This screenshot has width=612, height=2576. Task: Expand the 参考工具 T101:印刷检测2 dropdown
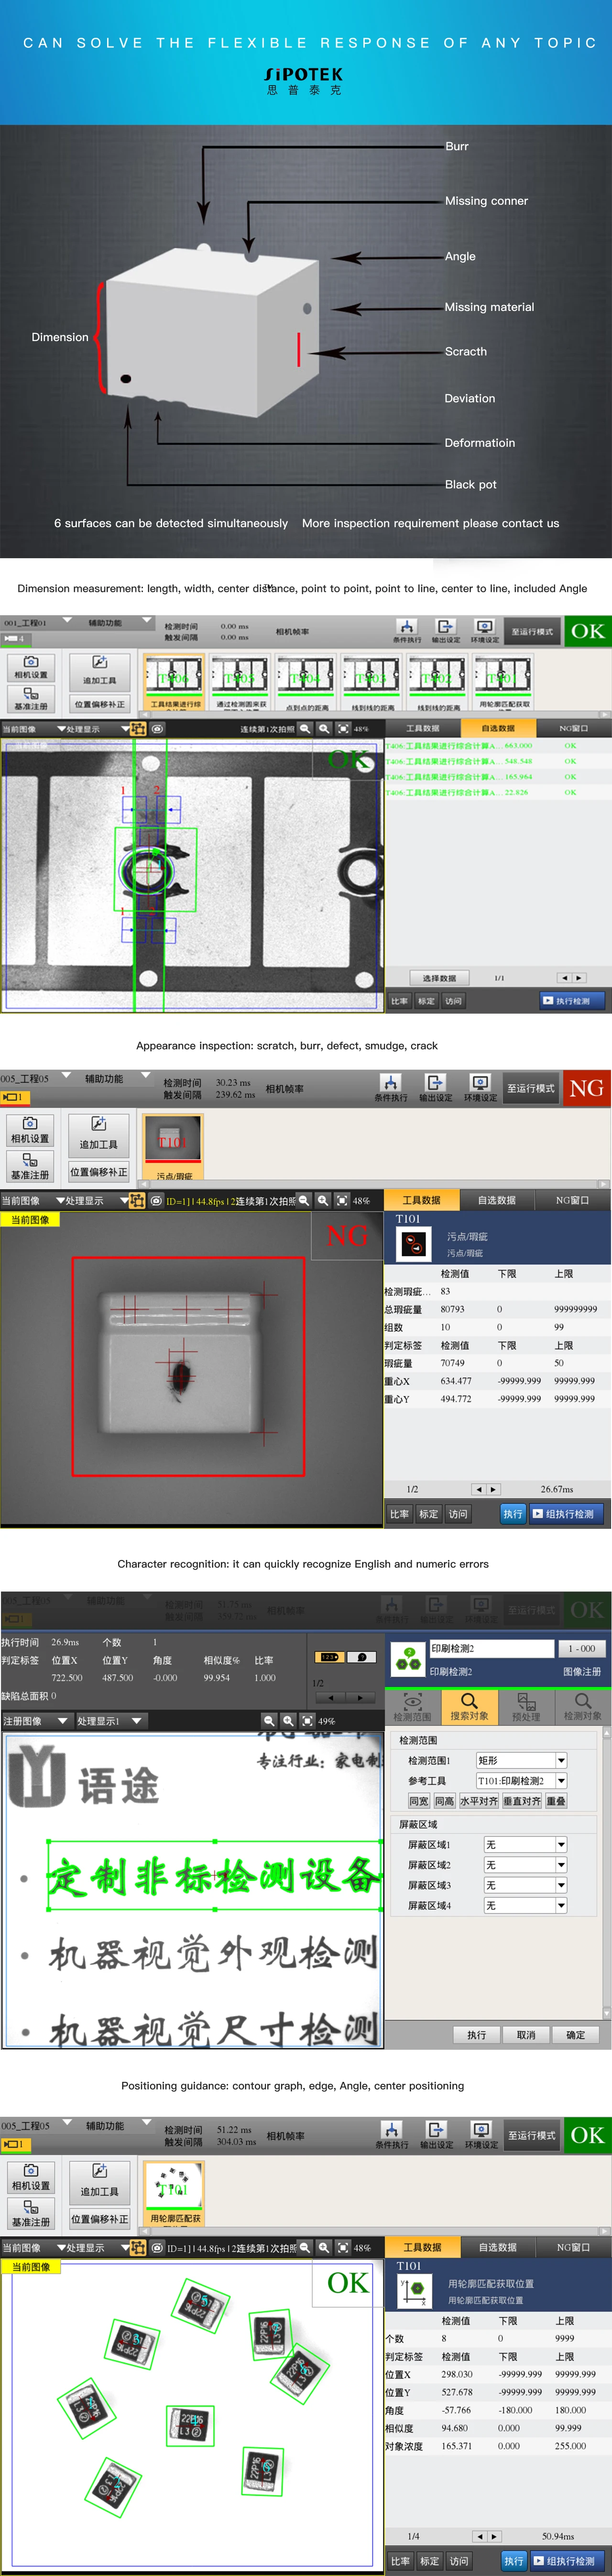561,1781
